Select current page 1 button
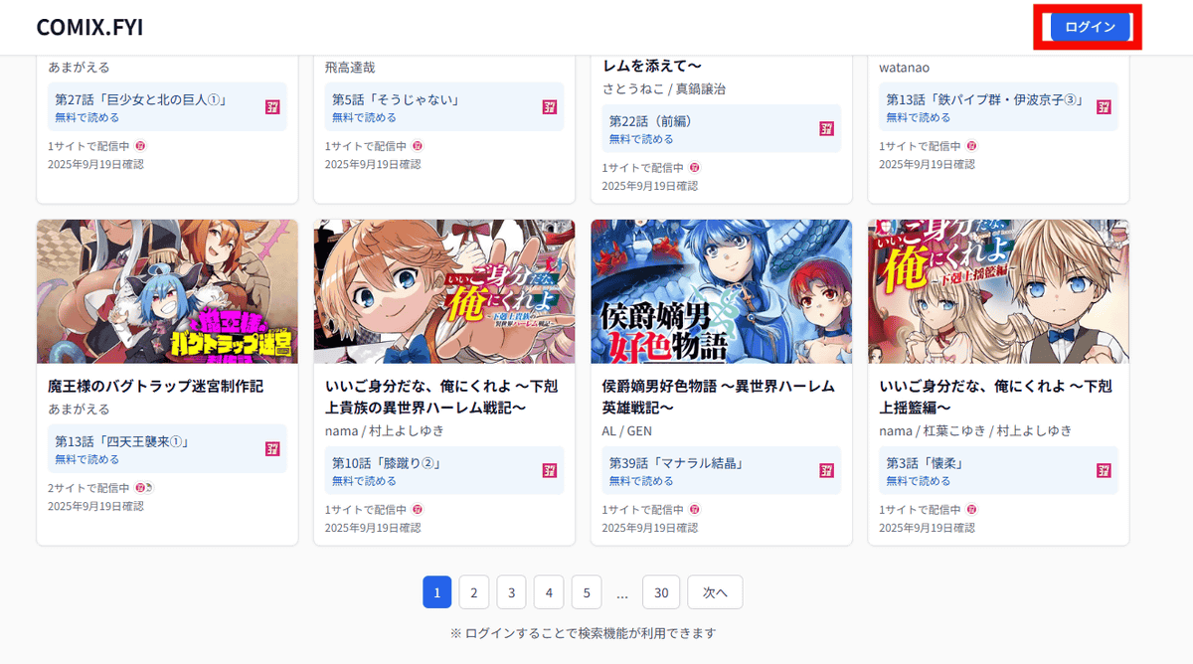The height and width of the screenshot is (664, 1193). (x=437, y=592)
